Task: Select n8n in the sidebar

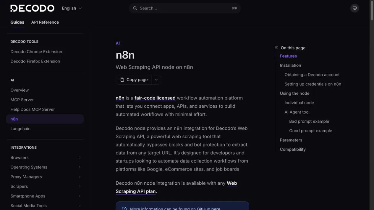Action: point(45,119)
